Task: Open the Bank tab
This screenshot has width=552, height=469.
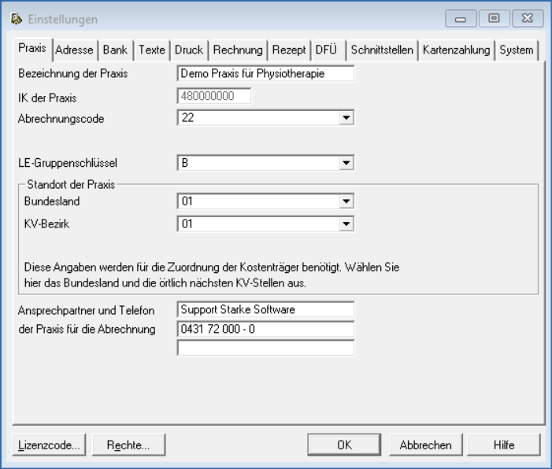Action: coord(115,50)
